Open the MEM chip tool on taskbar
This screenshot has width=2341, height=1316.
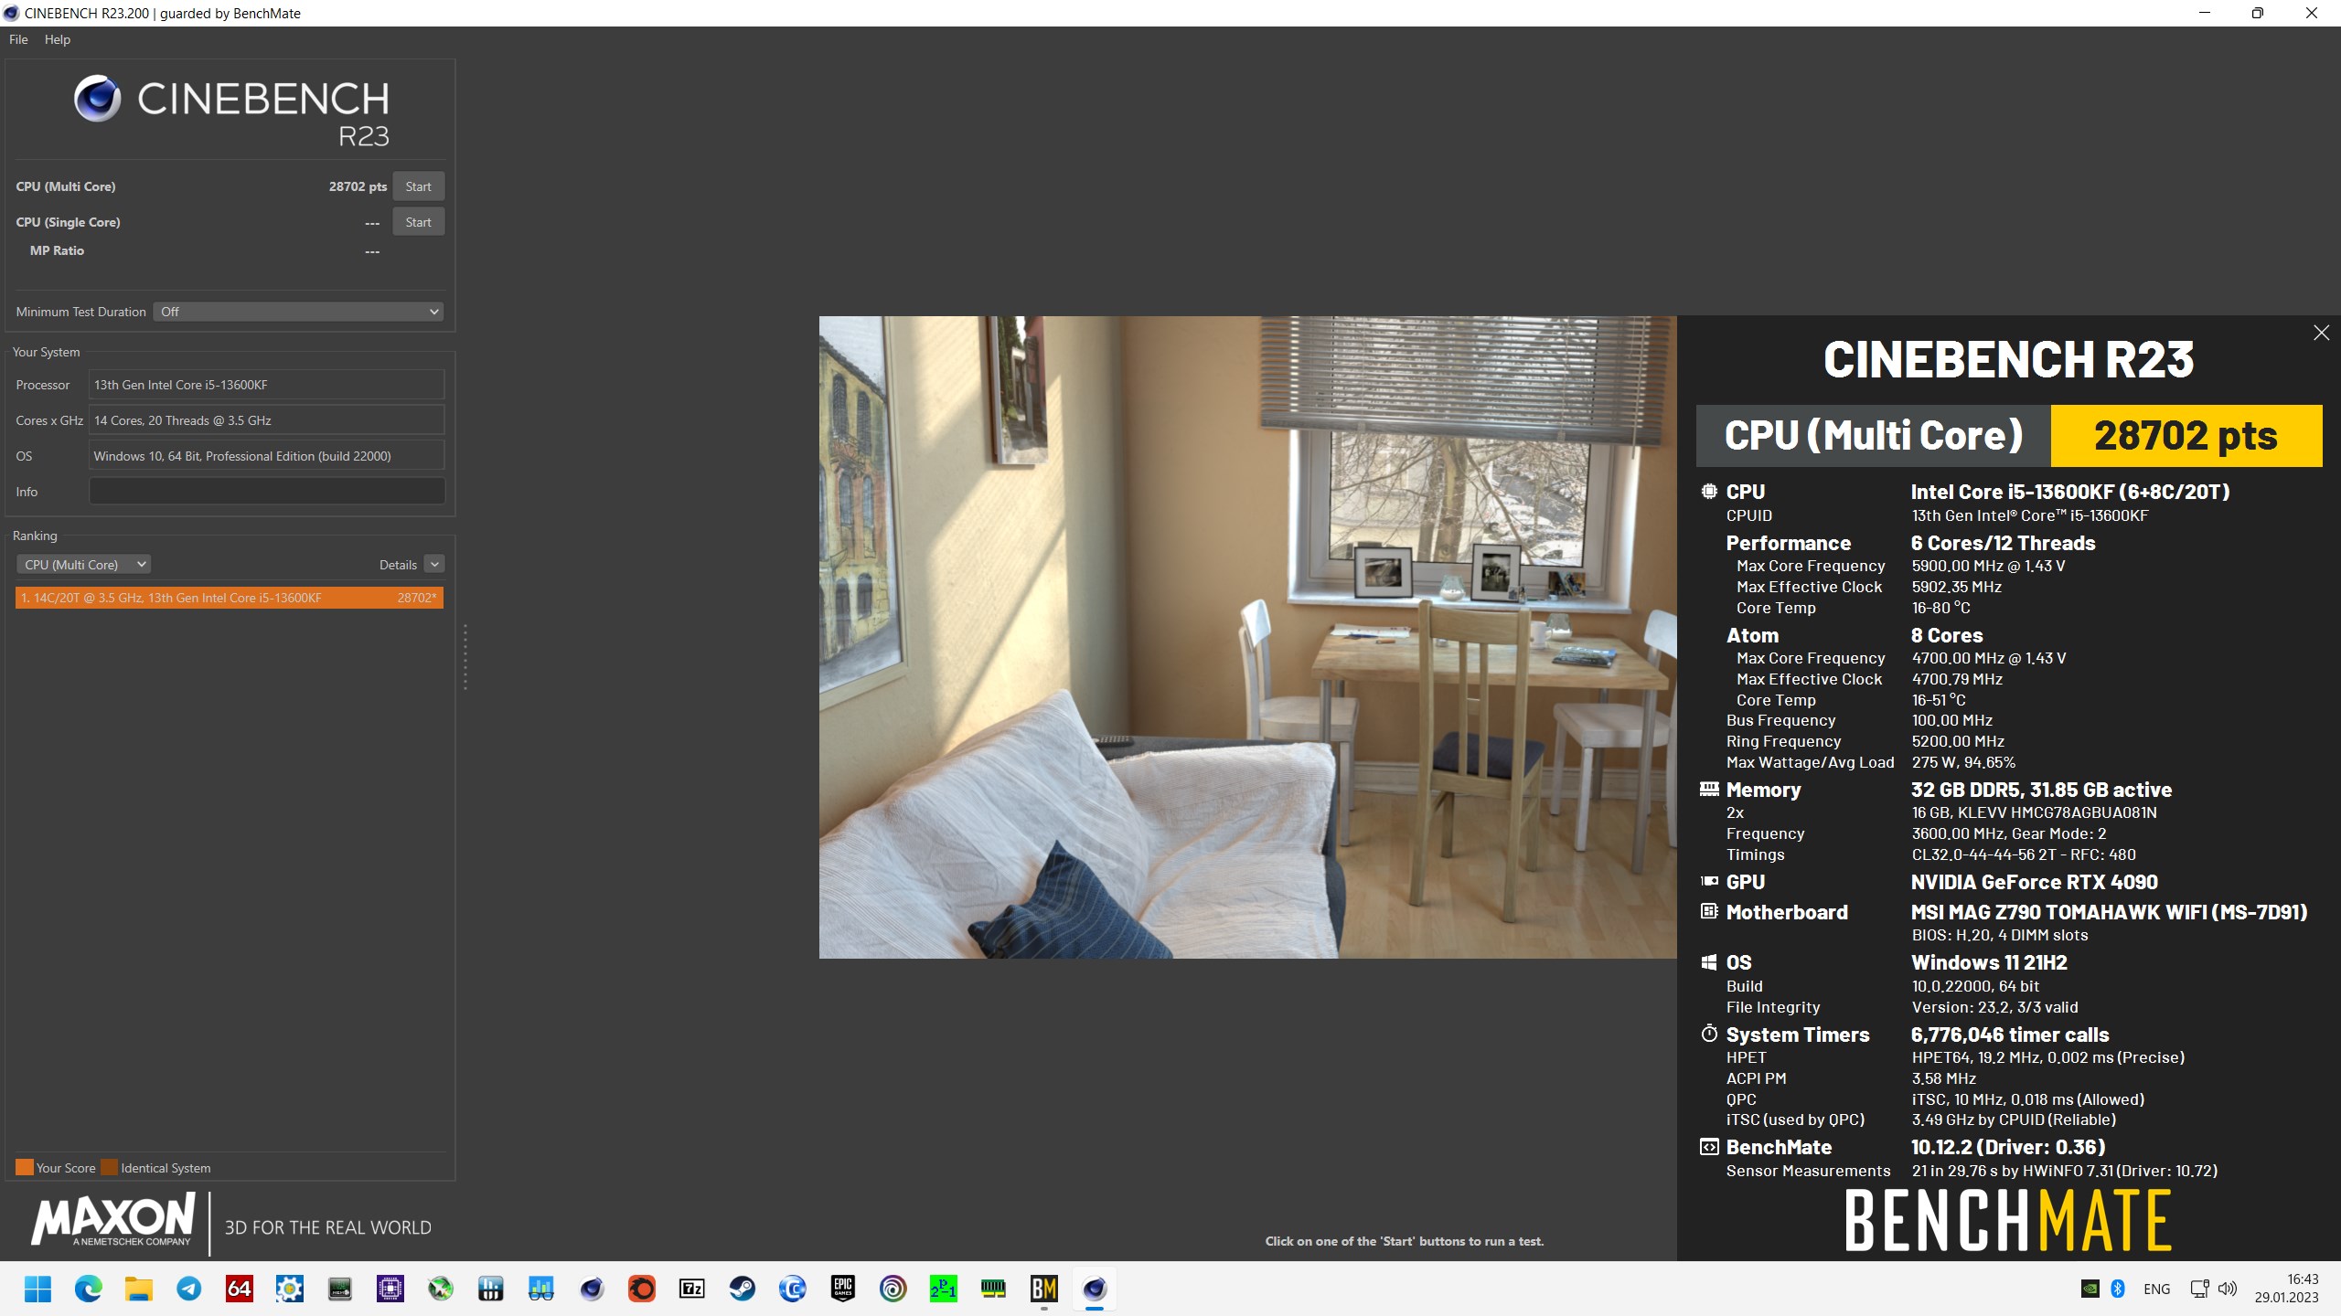[x=340, y=1289]
